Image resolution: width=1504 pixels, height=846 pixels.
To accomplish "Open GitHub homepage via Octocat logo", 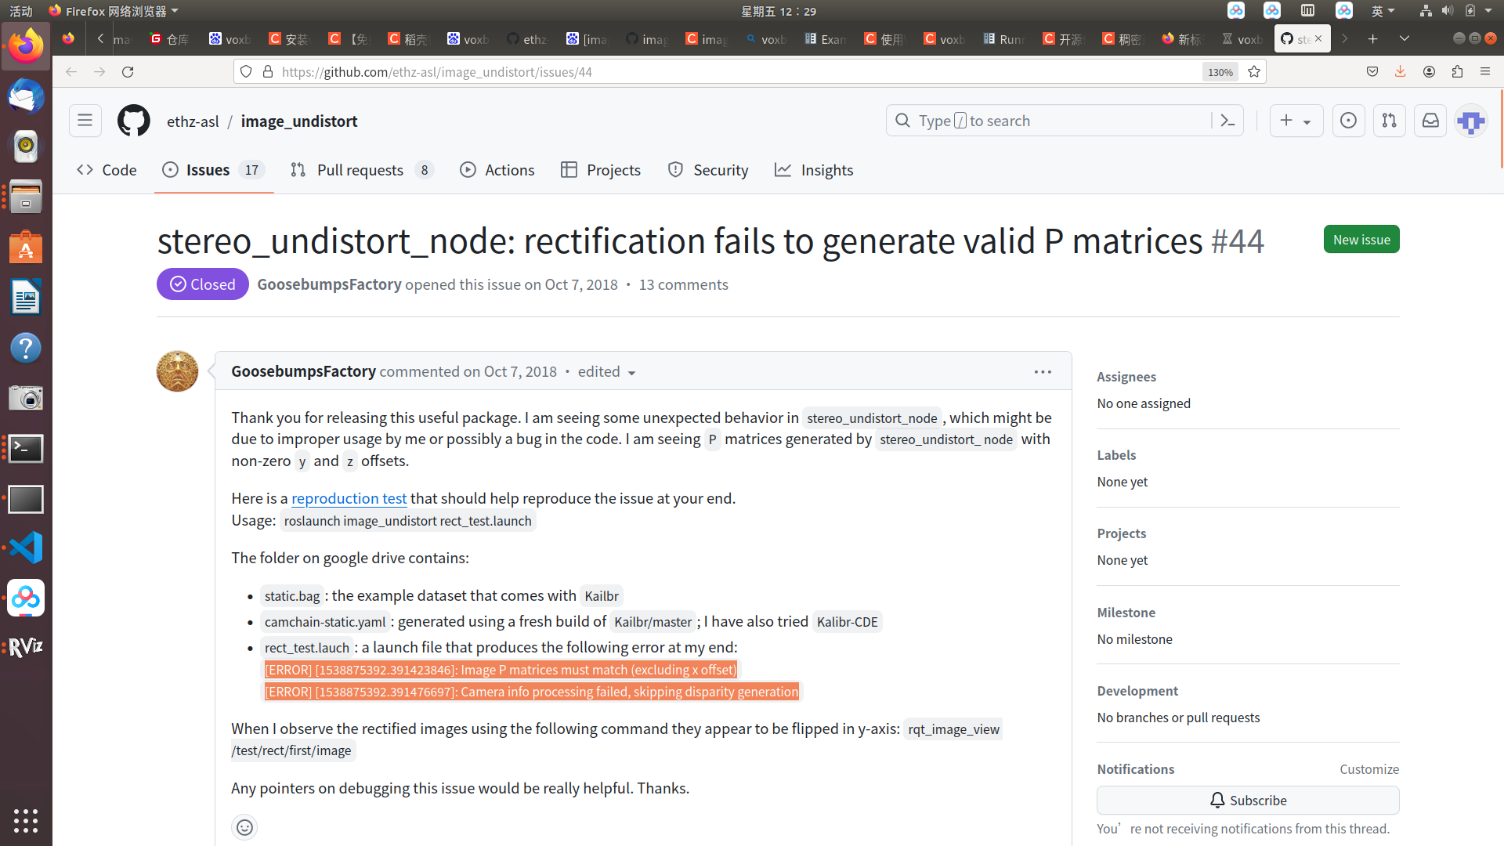I will [133, 121].
